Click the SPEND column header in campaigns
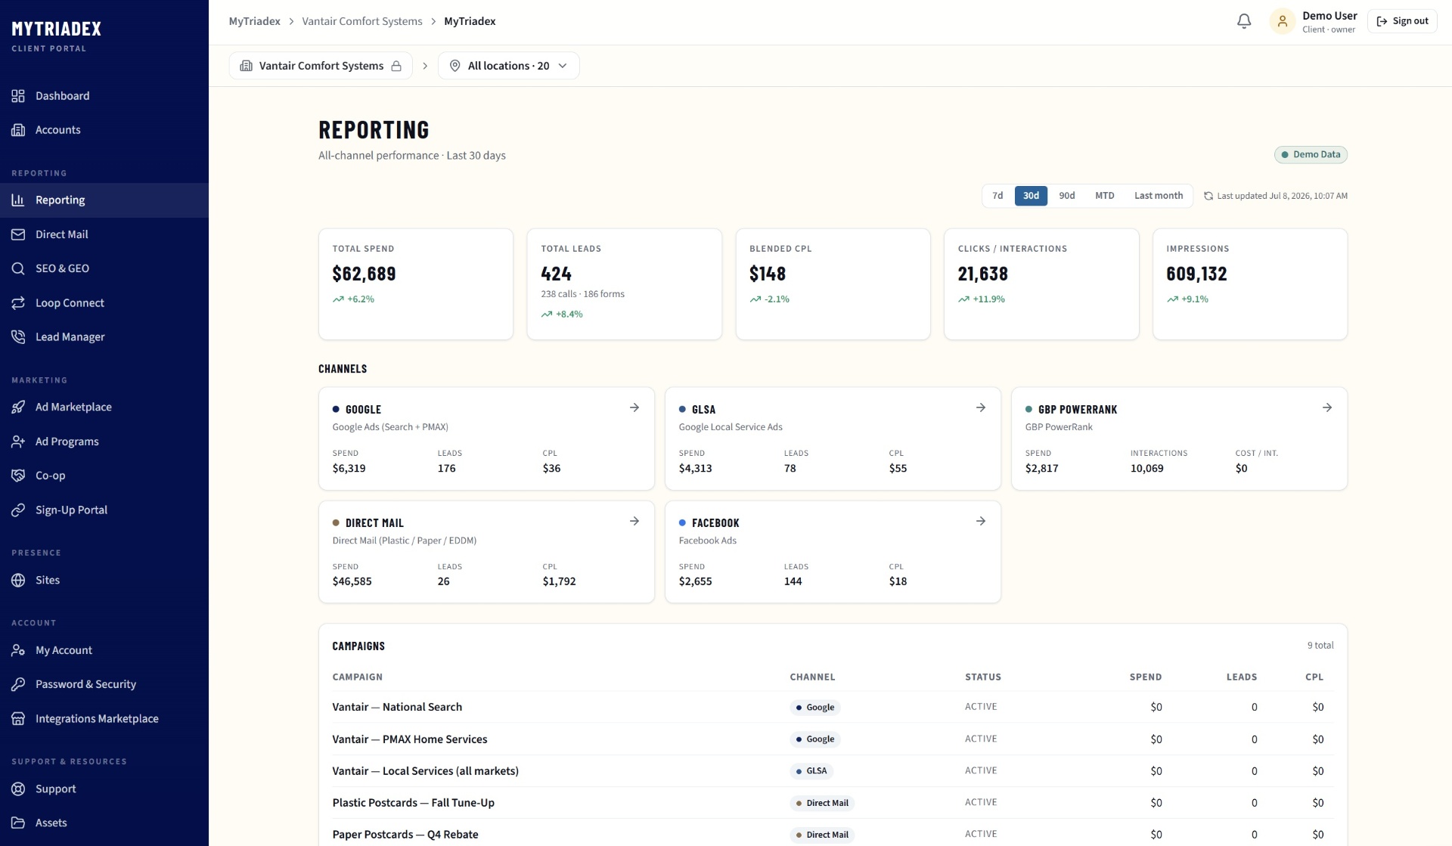1452x846 pixels. [1146, 677]
